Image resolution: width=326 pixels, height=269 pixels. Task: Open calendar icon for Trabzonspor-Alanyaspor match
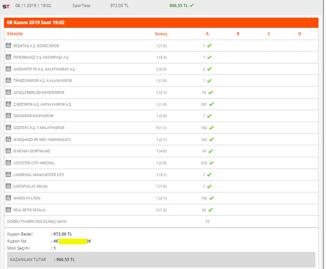click(x=8, y=80)
